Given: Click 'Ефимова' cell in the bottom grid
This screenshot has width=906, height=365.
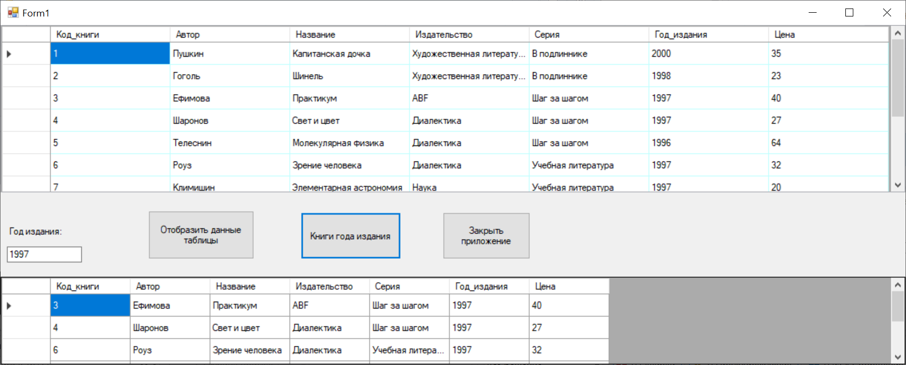Looking at the screenshot, I should (x=170, y=305).
